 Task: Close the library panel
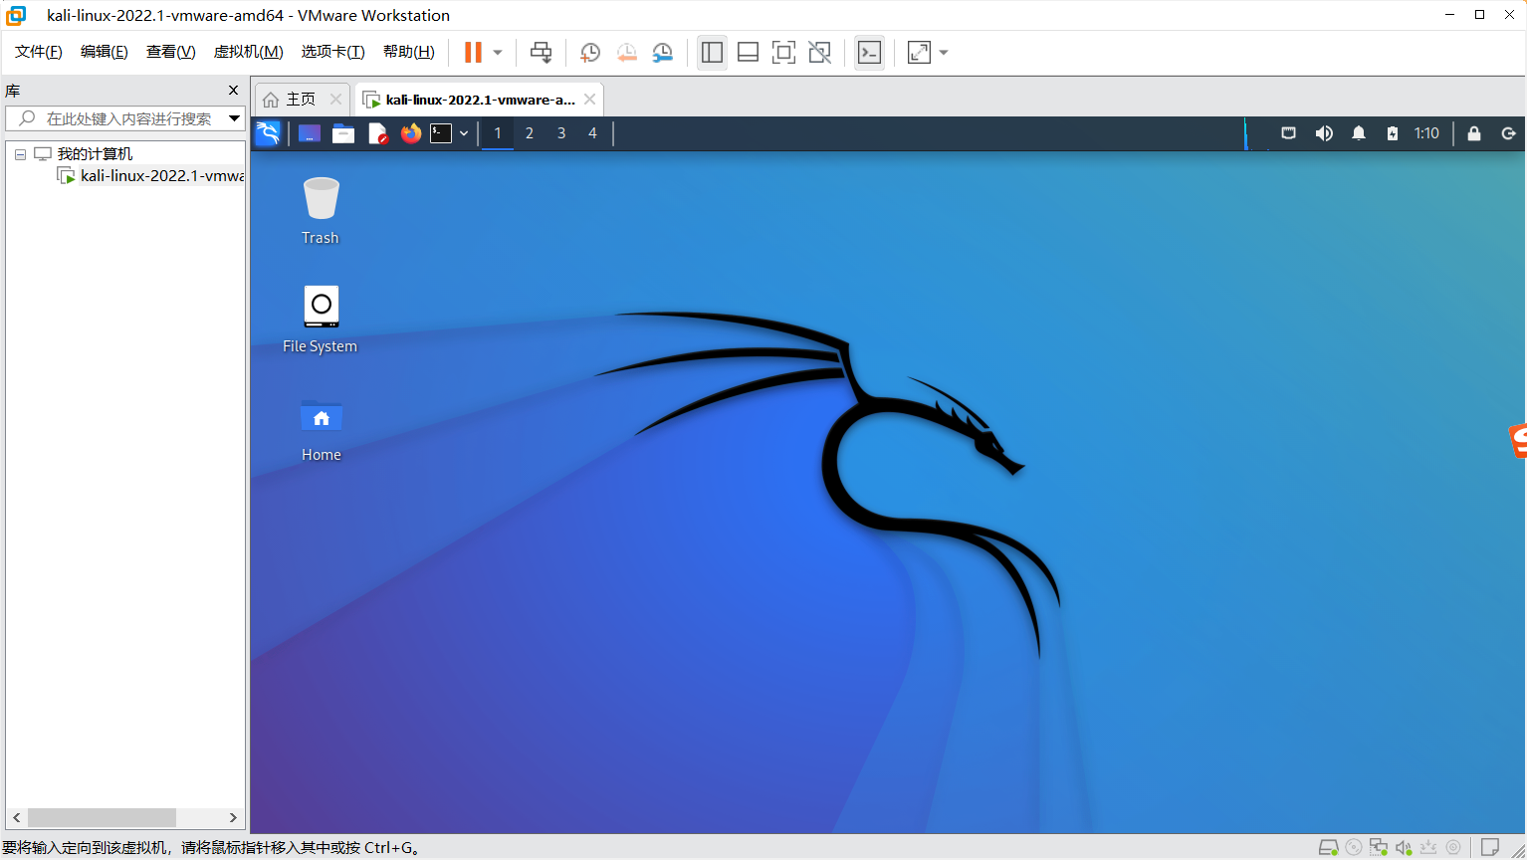coord(234,91)
